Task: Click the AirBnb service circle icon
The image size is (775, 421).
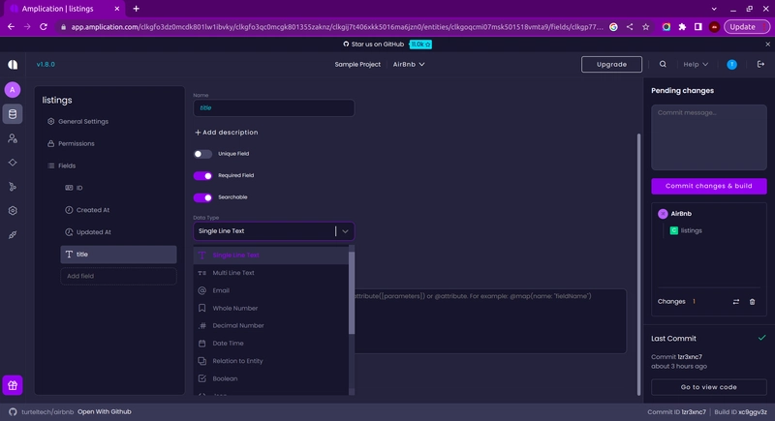Action: [x=663, y=214]
